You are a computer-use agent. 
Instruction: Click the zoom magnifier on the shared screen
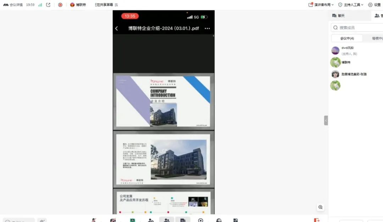coord(321,207)
